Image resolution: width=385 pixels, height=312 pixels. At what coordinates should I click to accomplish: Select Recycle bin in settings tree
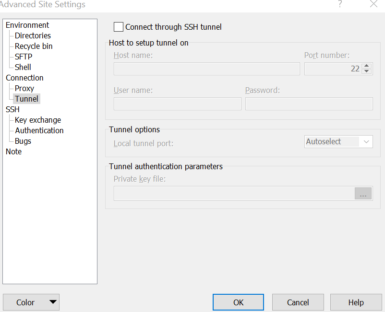click(34, 46)
